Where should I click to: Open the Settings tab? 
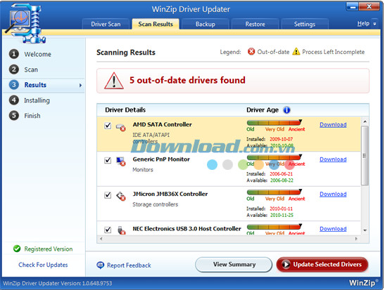click(305, 24)
